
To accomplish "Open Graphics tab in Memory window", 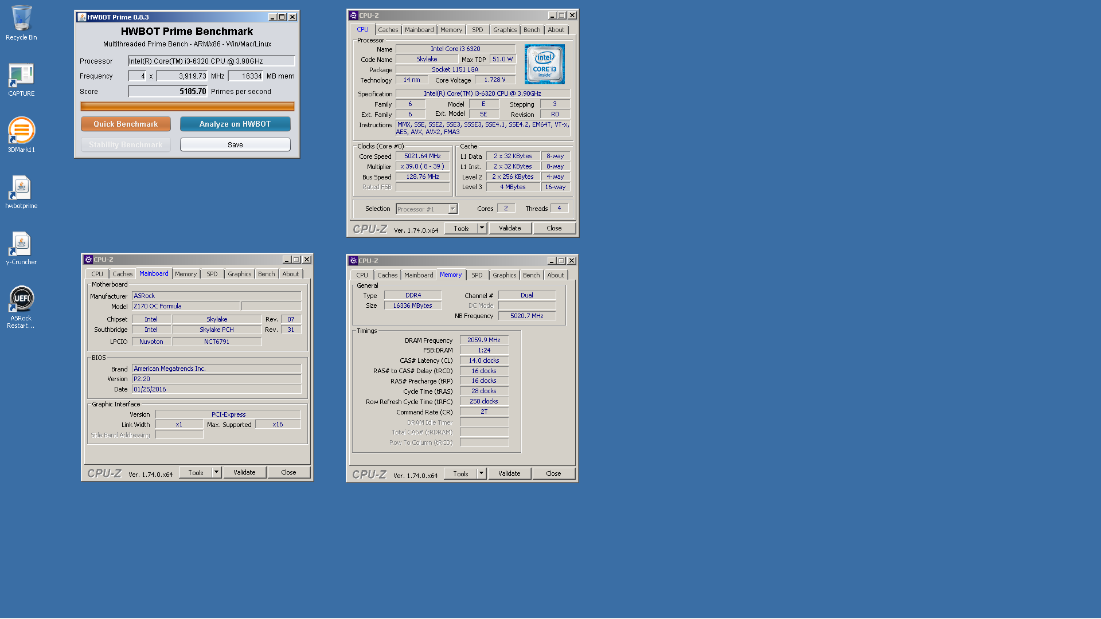I will 504,275.
